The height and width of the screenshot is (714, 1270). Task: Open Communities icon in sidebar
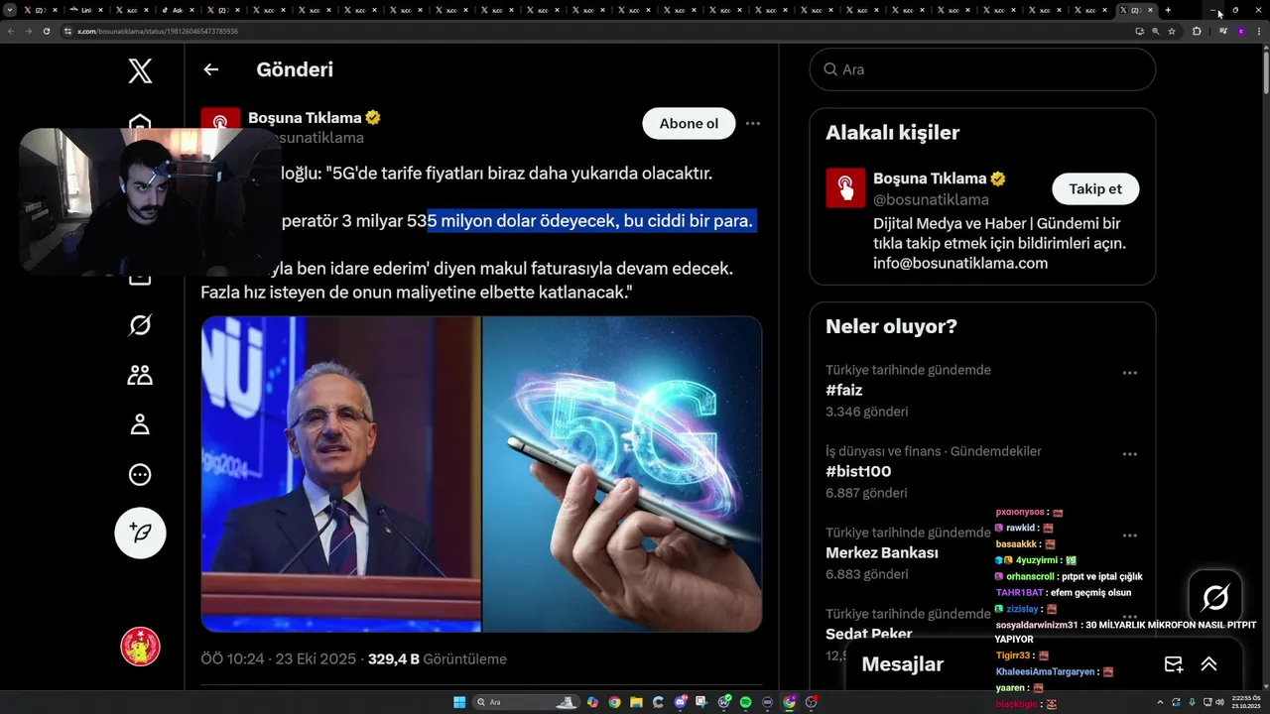[140, 375]
